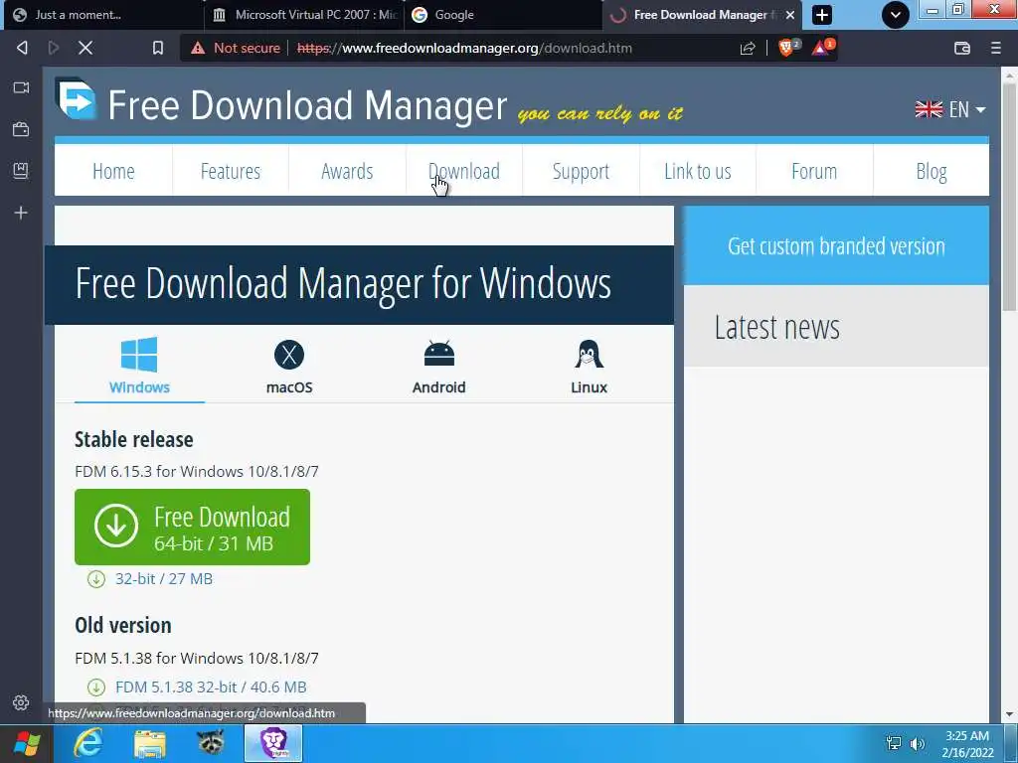Click the sidebar video call icon
1018x763 pixels.
21,87
